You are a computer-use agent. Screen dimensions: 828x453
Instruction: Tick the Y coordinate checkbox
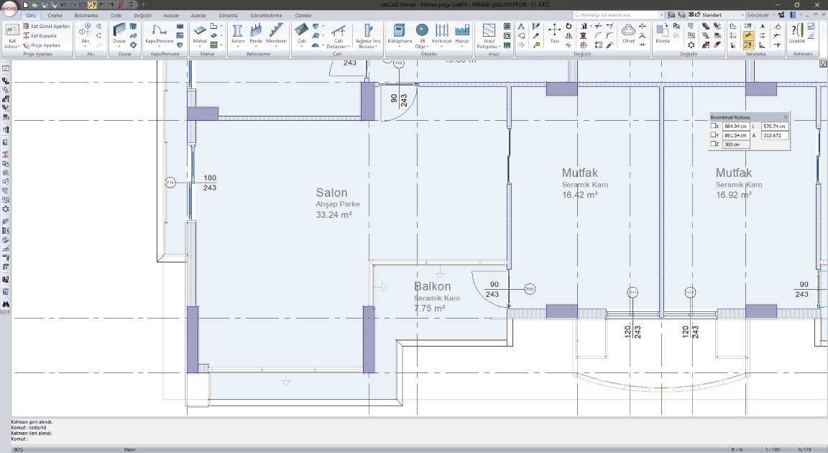click(713, 135)
